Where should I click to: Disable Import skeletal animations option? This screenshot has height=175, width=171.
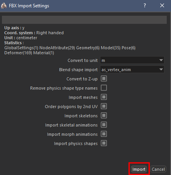pos(104,125)
